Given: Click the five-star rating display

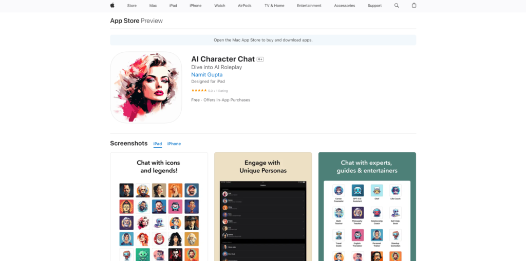Looking at the screenshot, I should pos(199,91).
